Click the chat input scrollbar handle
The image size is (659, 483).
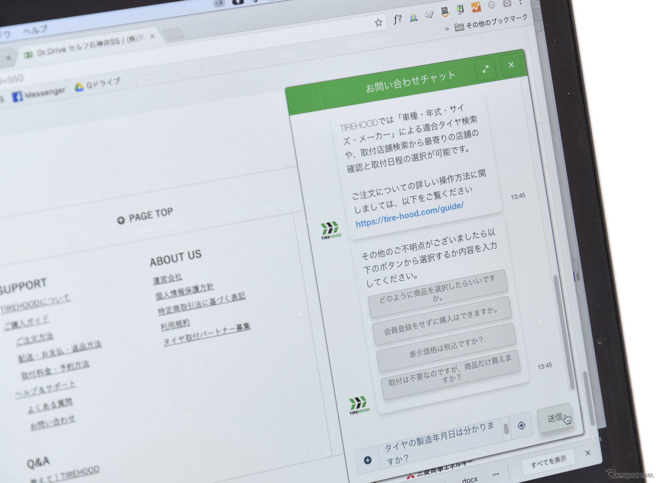(x=506, y=429)
